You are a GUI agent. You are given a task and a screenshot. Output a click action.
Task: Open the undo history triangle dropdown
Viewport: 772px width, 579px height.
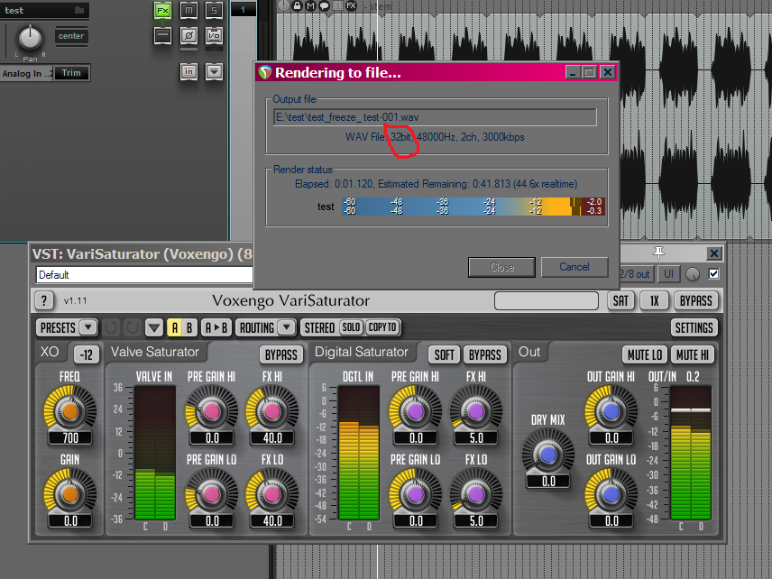tap(154, 327)
